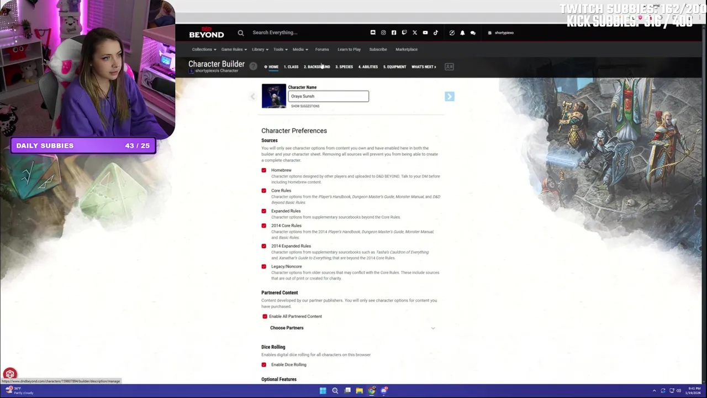
Task: Open the Library dropdown menu
Action: pos(260,50)
